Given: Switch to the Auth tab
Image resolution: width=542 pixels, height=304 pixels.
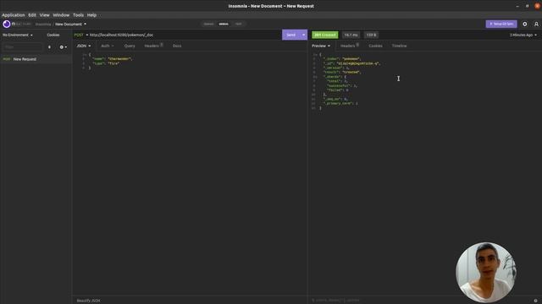Looking at the screenshot, I should pos(108,46).
